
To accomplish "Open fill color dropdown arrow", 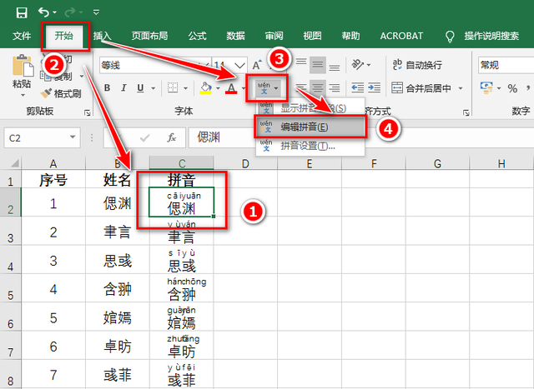I will [x=218, y=88].
